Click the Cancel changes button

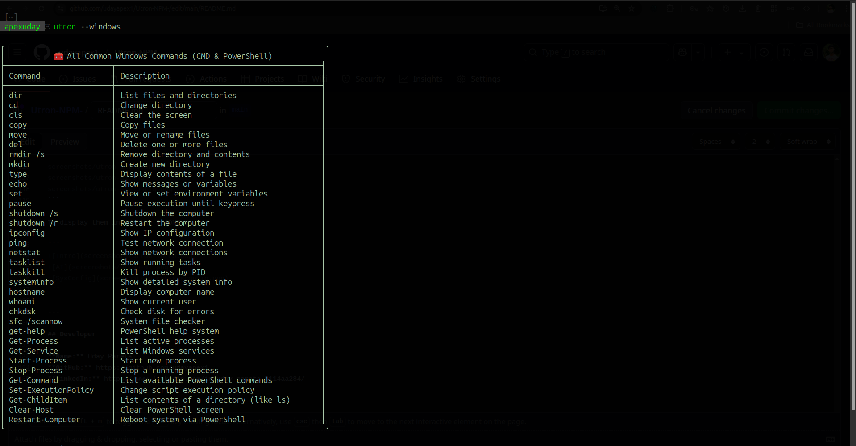pos(716,111)
